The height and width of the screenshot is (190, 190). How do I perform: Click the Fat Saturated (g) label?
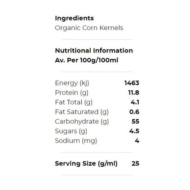(x=82, y=112)
